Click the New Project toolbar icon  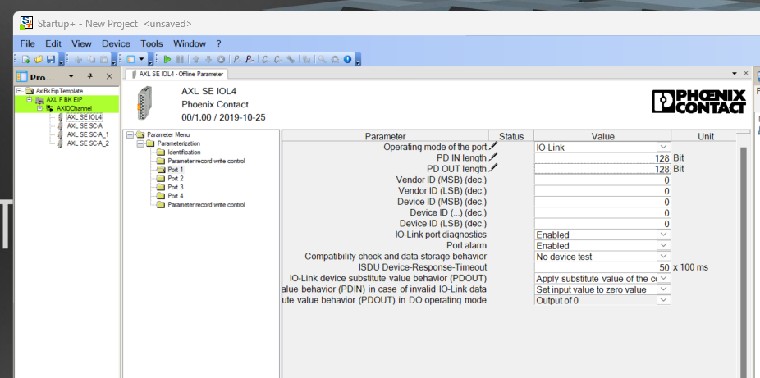25,60
